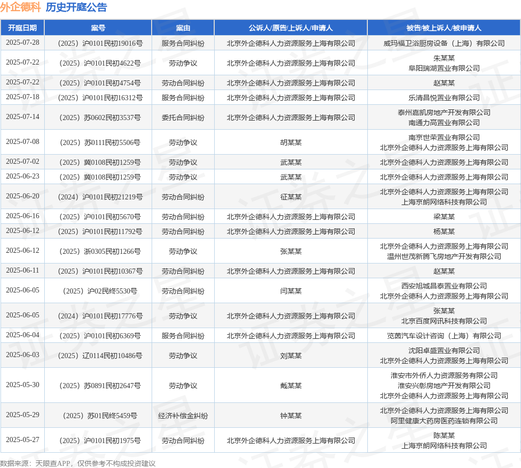This screenshot has width=521, height=468.
Task: Click the hearing date 2025-07-14
Action: [22, 116]
